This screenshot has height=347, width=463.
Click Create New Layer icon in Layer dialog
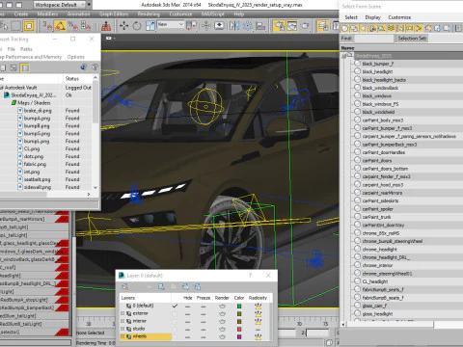pos(124,286)
